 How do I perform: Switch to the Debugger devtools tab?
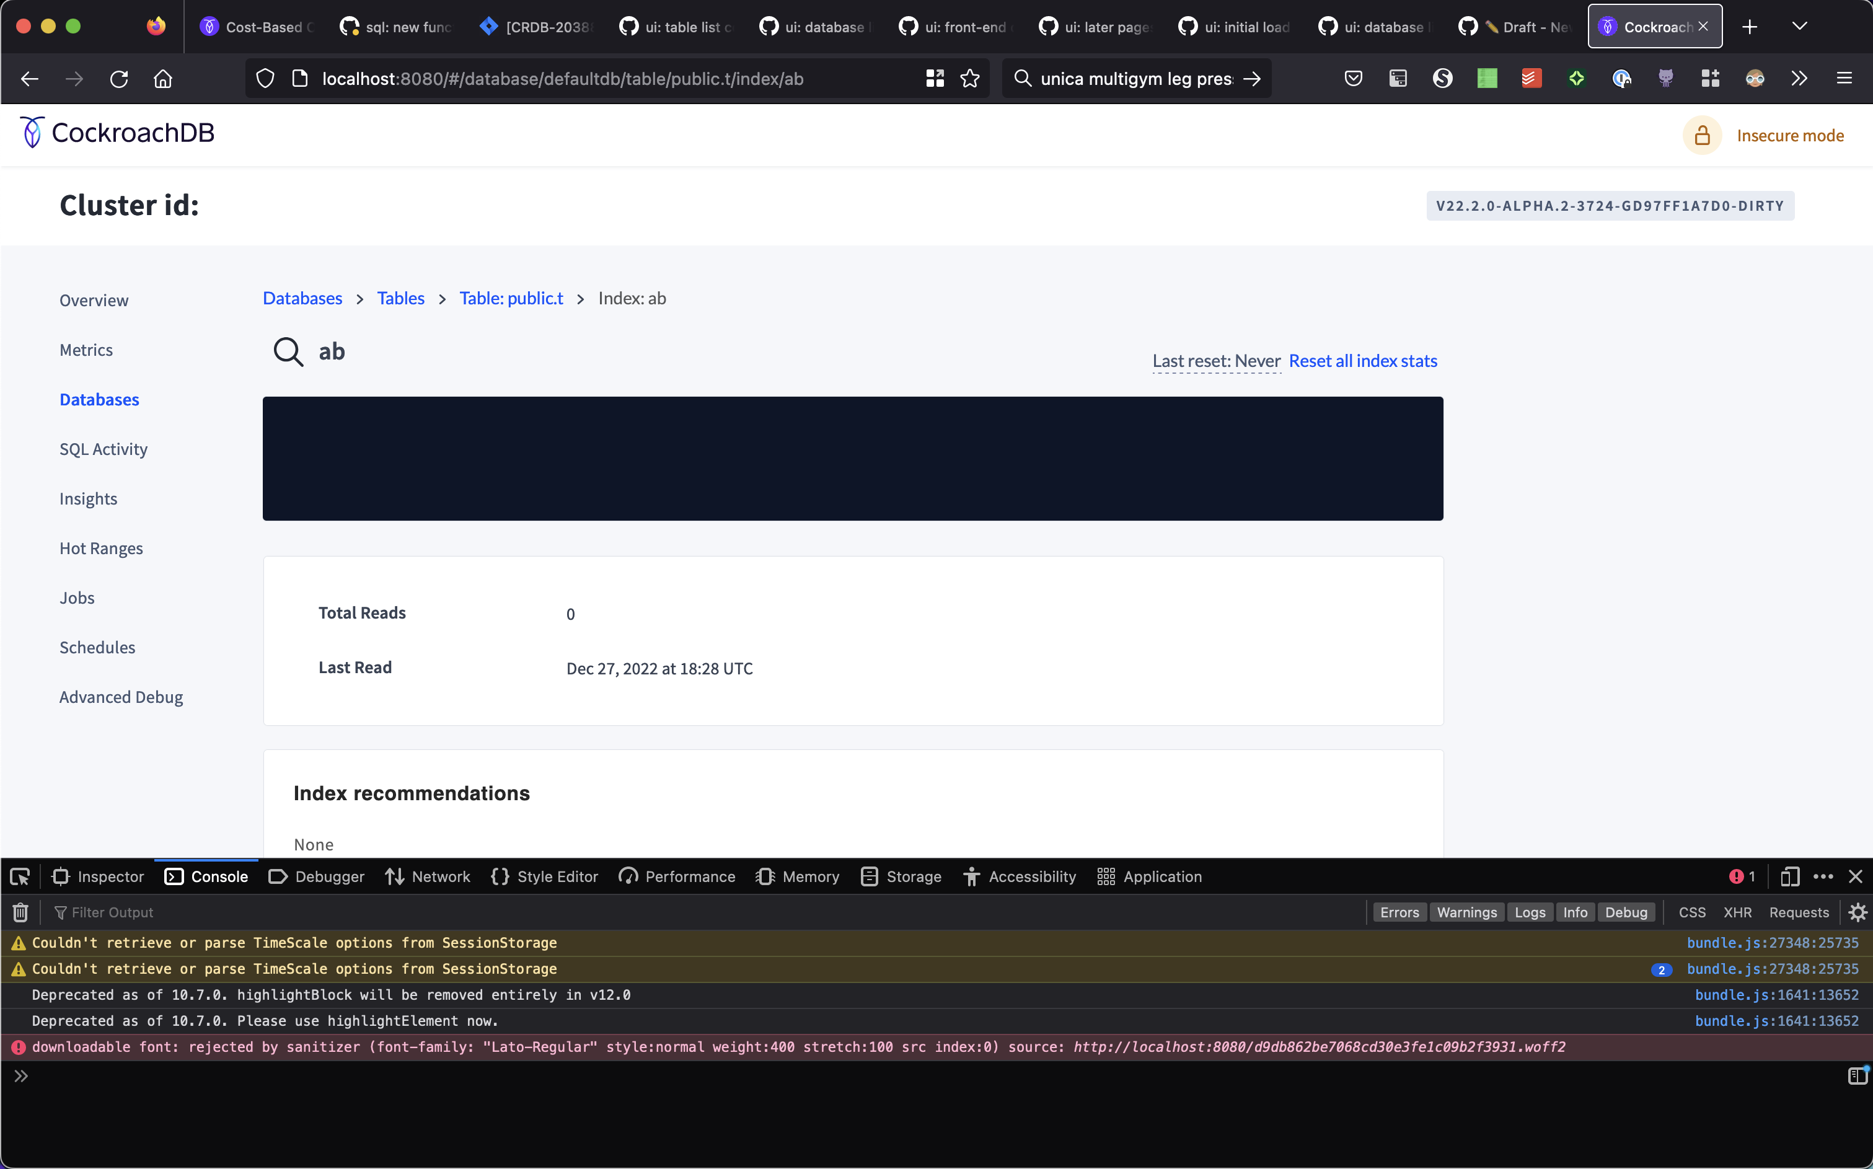[x=316, y=876]
